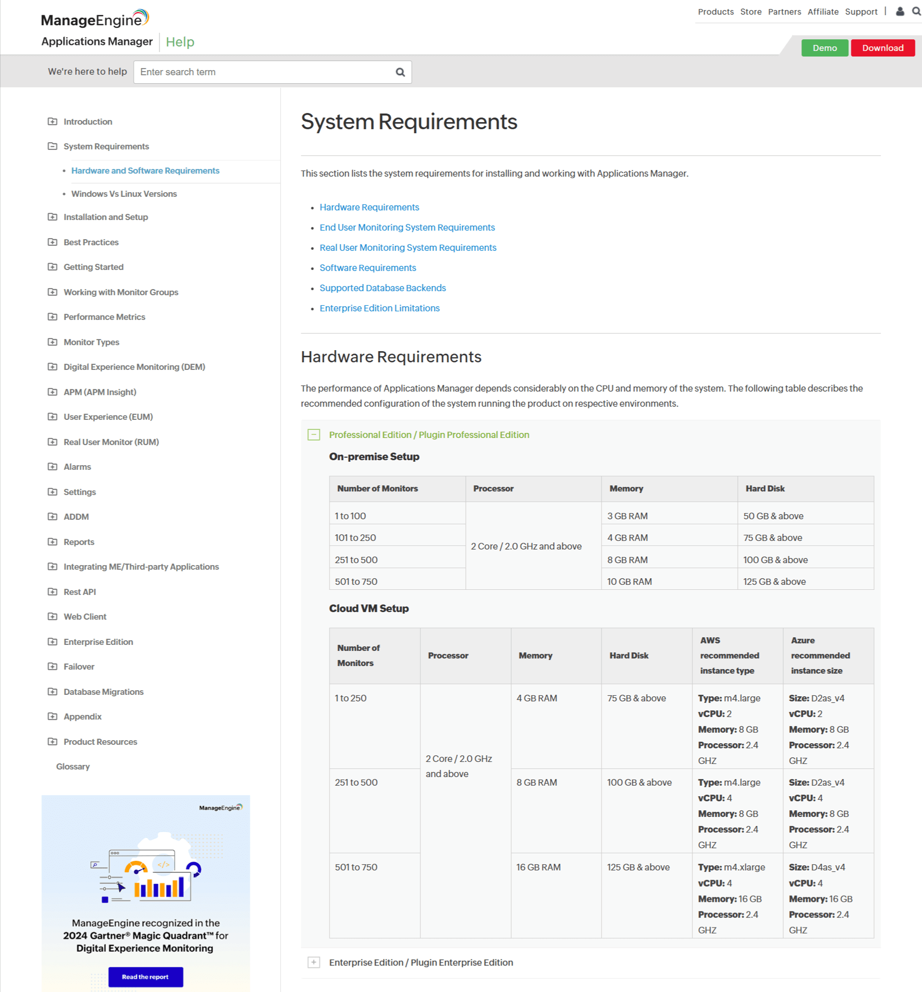Collapse Professional Edition section minus box

[314, 434]
